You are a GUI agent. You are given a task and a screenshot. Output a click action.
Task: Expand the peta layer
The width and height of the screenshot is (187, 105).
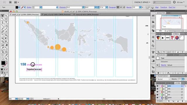(x=164, y=86)
